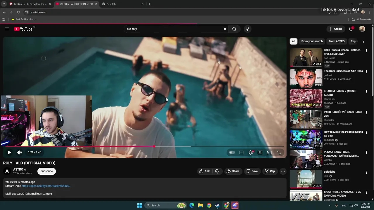Share the ROLY - ALO video
The height and width of the screenshot is (210, 374).
tap(233, 171)
